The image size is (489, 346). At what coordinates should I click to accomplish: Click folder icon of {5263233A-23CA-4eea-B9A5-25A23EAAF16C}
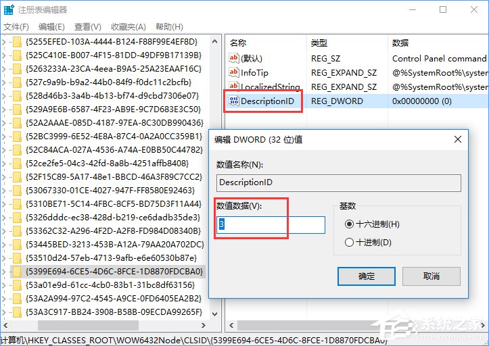(x=17, y=68)
